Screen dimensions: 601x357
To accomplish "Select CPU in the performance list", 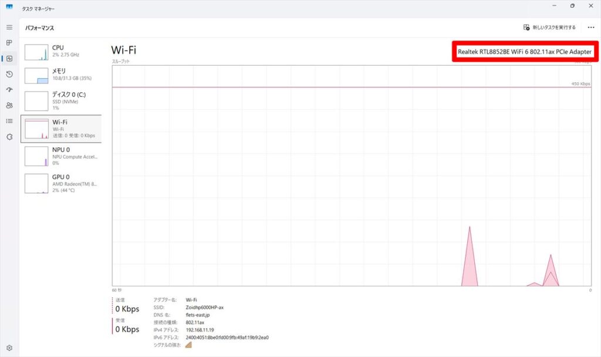I will coord(60,51).
